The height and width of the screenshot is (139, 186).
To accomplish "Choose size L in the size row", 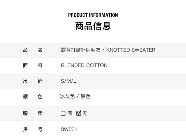I will 75,81.
